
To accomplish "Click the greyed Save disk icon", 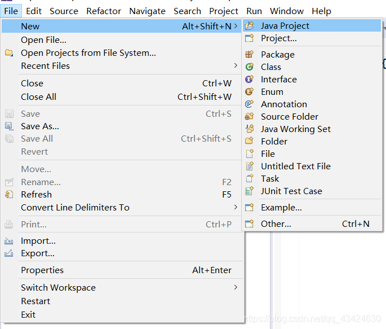I will coord(9,114).
